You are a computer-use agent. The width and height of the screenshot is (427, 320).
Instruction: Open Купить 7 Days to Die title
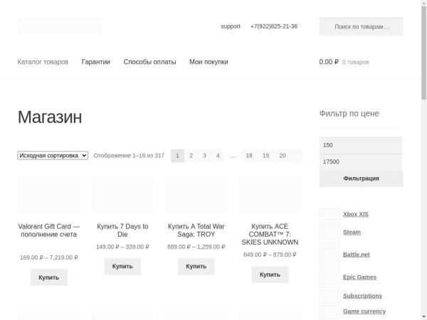tap(123, 230)
